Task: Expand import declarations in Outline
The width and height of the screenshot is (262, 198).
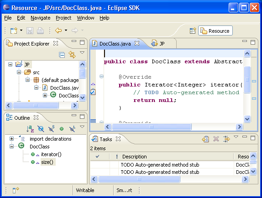Action: 11,139
